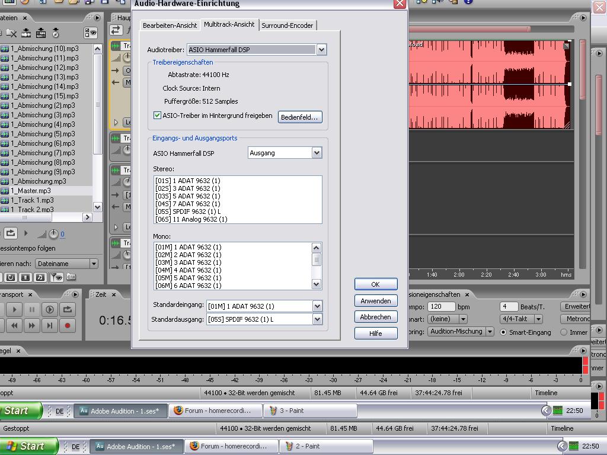Image resolution: width=607 pixels, height=455 pixels.
Task: Toggle the show markers funnel-and-eye button
Action: [x=56, y=277]
